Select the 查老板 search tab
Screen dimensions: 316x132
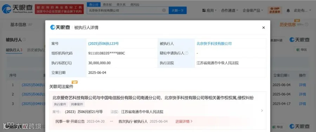coord(107,5)
